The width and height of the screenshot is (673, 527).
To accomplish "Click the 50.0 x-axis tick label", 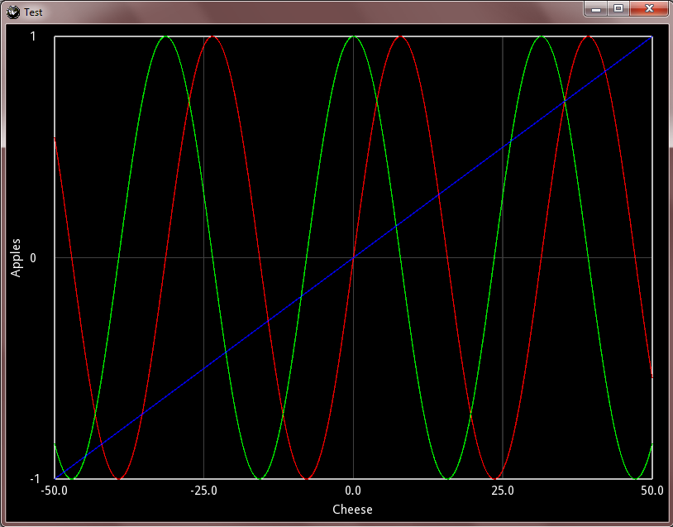I will pyautogui.click(x=652, y=491).
